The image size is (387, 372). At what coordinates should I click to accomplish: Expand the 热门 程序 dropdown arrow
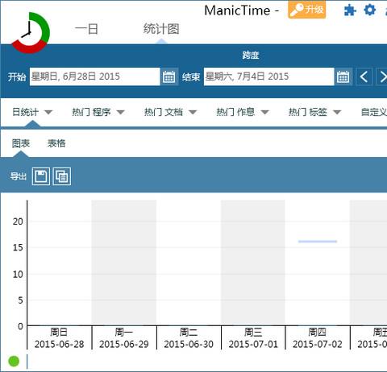tap(120, 112)
